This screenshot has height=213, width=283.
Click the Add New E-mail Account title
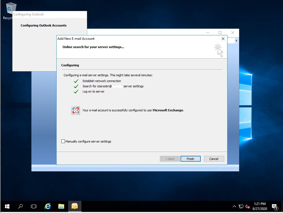coord(76,39)
